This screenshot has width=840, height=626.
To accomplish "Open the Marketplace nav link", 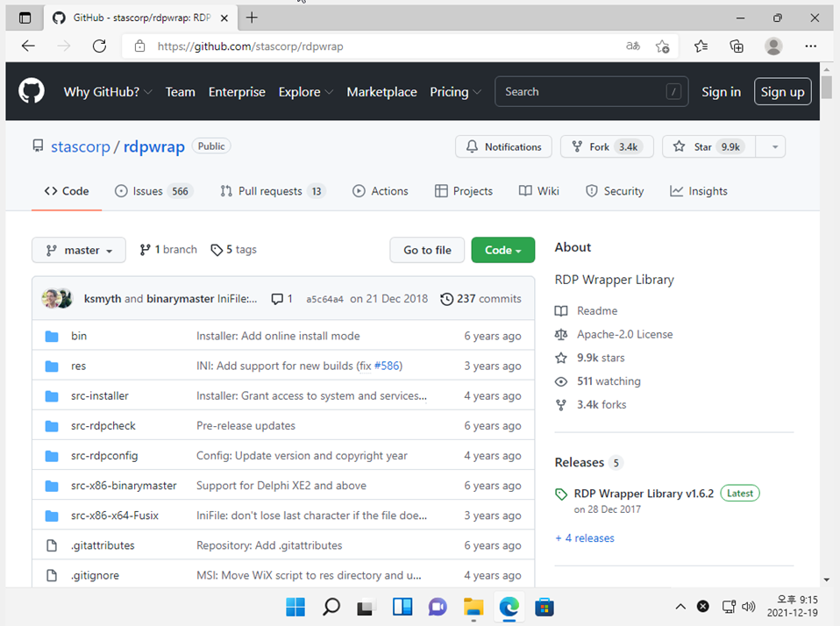I will pyautogui.click(x=381, y=92).
